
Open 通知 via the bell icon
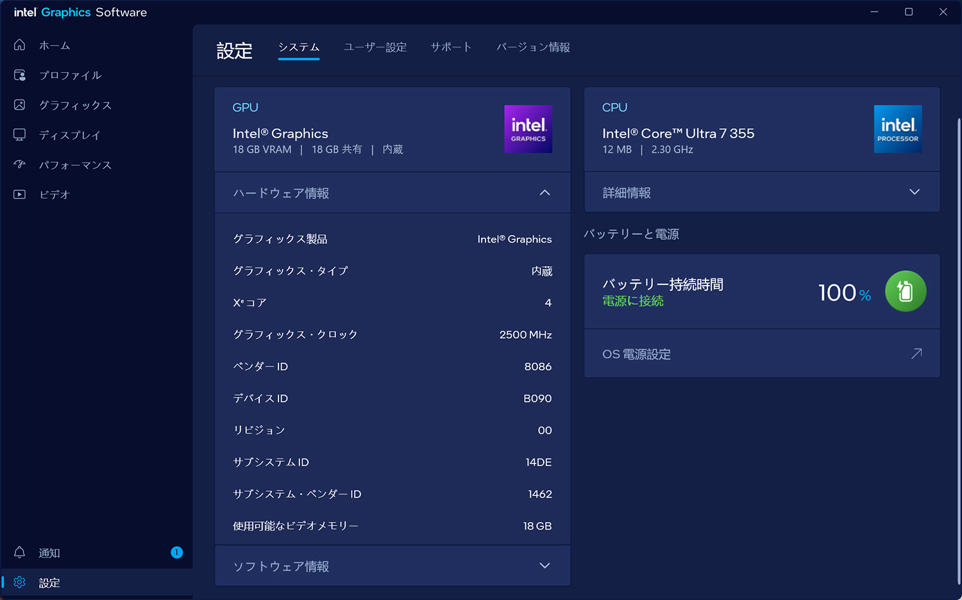click(x=19, y=552)
